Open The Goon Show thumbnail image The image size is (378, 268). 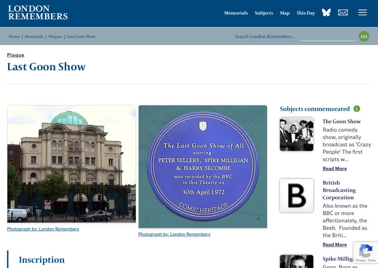(x=297, y=134)
